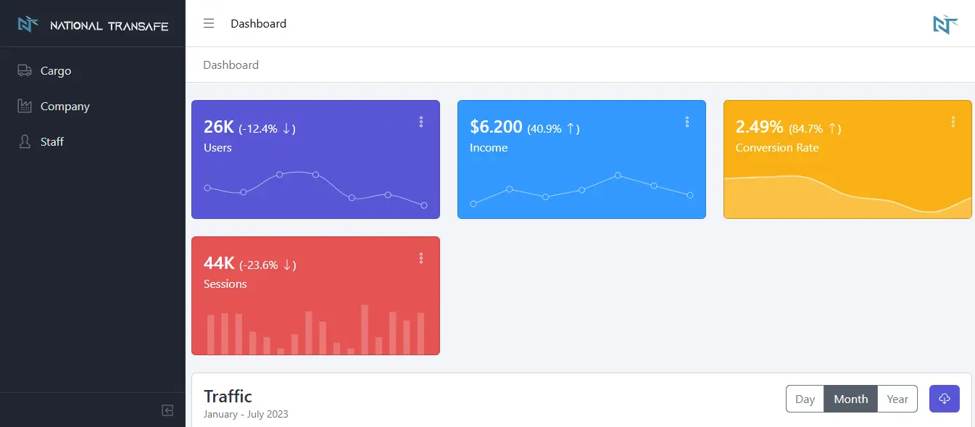Screen dimensions: 975x427
Task: Click the Dashboard breadcrumb link
Action: tap(231, 65)
